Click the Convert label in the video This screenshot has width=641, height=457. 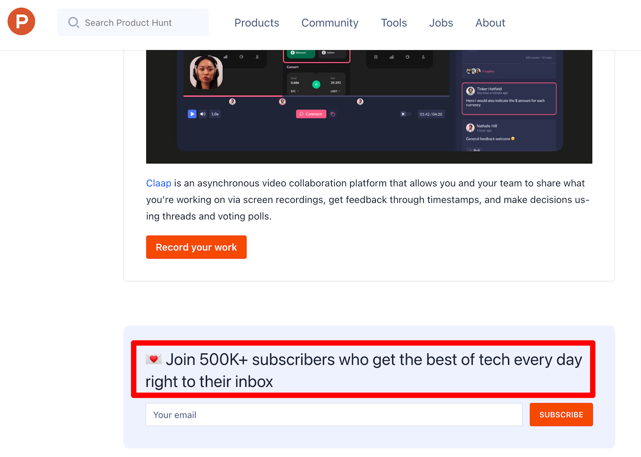click(x=293, y=67)
